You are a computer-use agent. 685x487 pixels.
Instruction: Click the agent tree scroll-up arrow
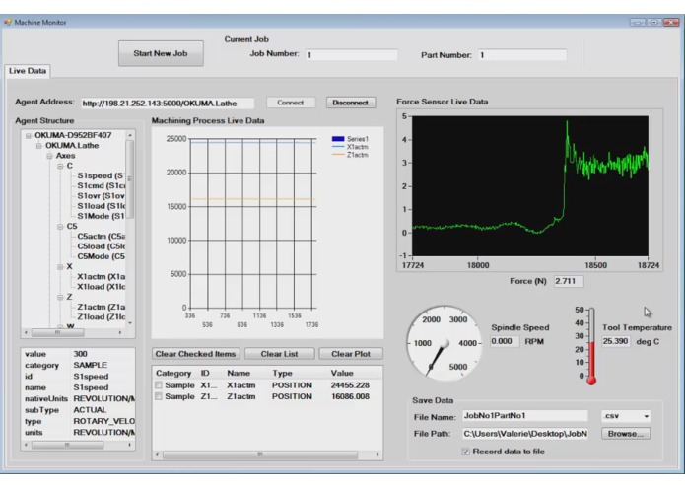pos(130,135)
